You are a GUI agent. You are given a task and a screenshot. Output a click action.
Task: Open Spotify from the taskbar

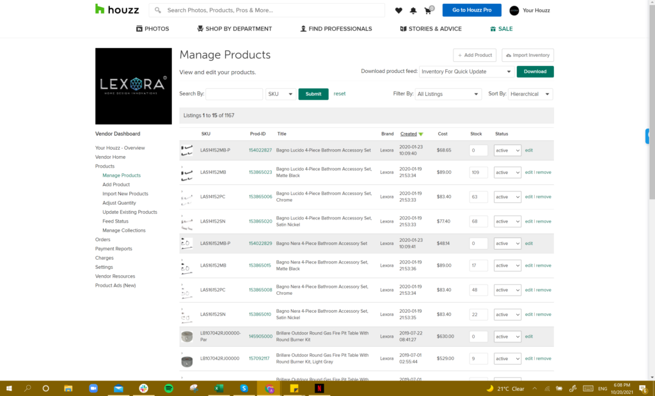tap(169, 388)
